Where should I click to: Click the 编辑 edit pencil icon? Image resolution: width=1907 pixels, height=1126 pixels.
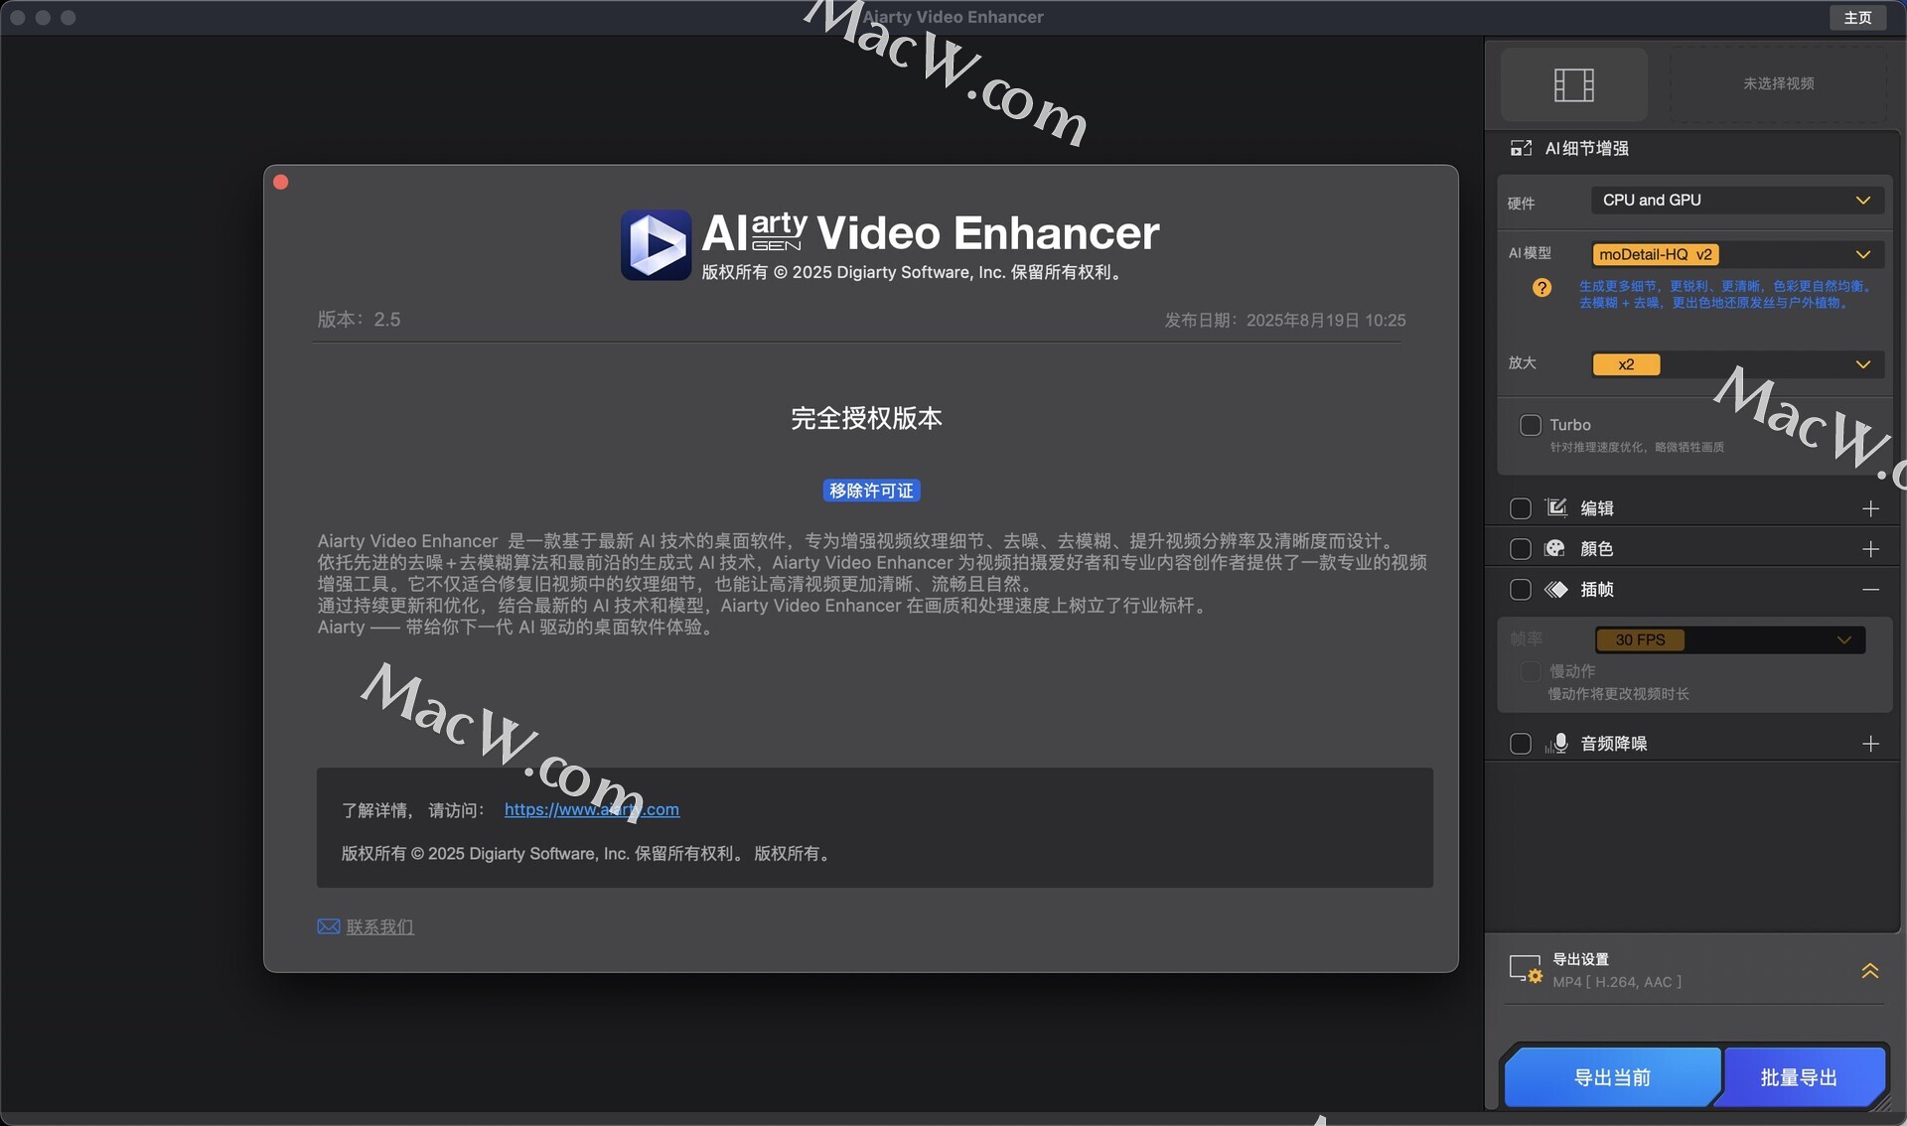point(1556,507)
